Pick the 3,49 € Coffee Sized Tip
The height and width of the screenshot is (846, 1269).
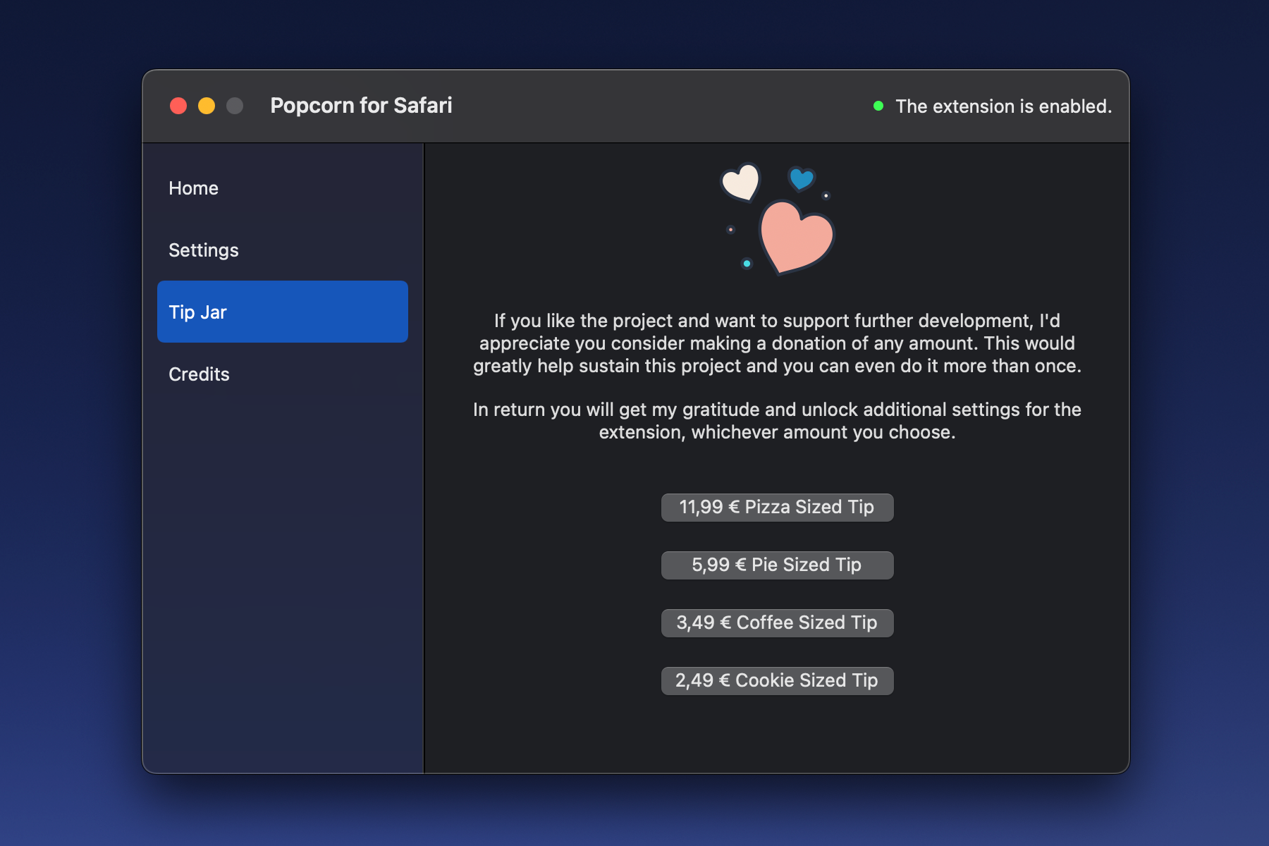tap(777, 623)
